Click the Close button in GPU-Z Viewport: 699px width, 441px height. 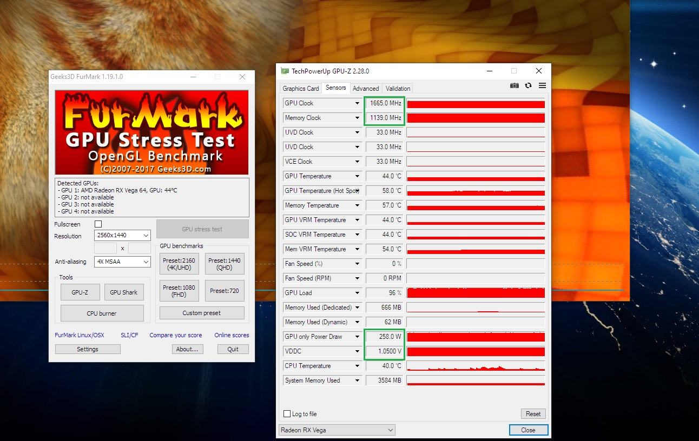(529, 430)
